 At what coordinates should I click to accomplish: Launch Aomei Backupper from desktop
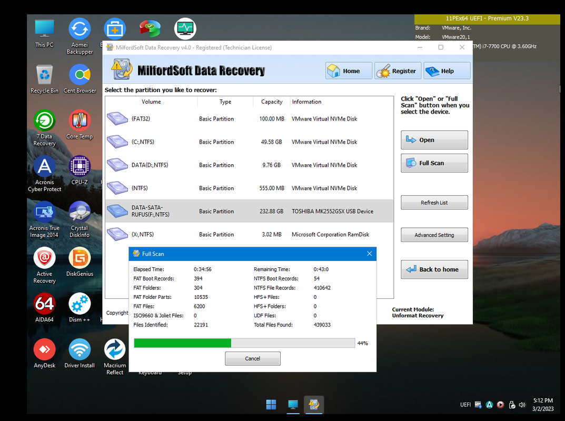[x=80, y=36]
